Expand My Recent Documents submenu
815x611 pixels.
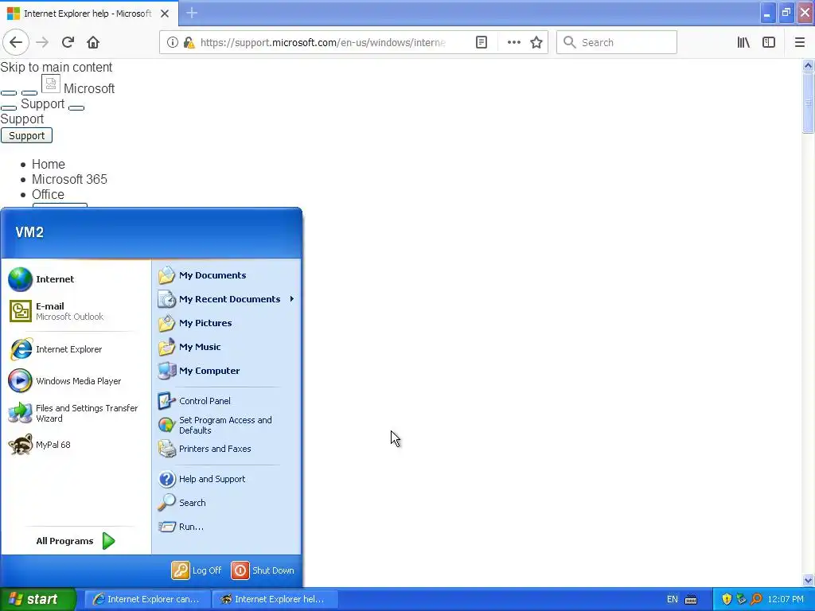click(x=227, y=299)
